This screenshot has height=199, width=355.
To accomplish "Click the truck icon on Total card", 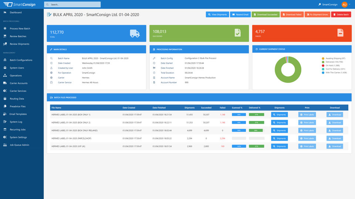I will pyautogui.click(x=135, y=34).
